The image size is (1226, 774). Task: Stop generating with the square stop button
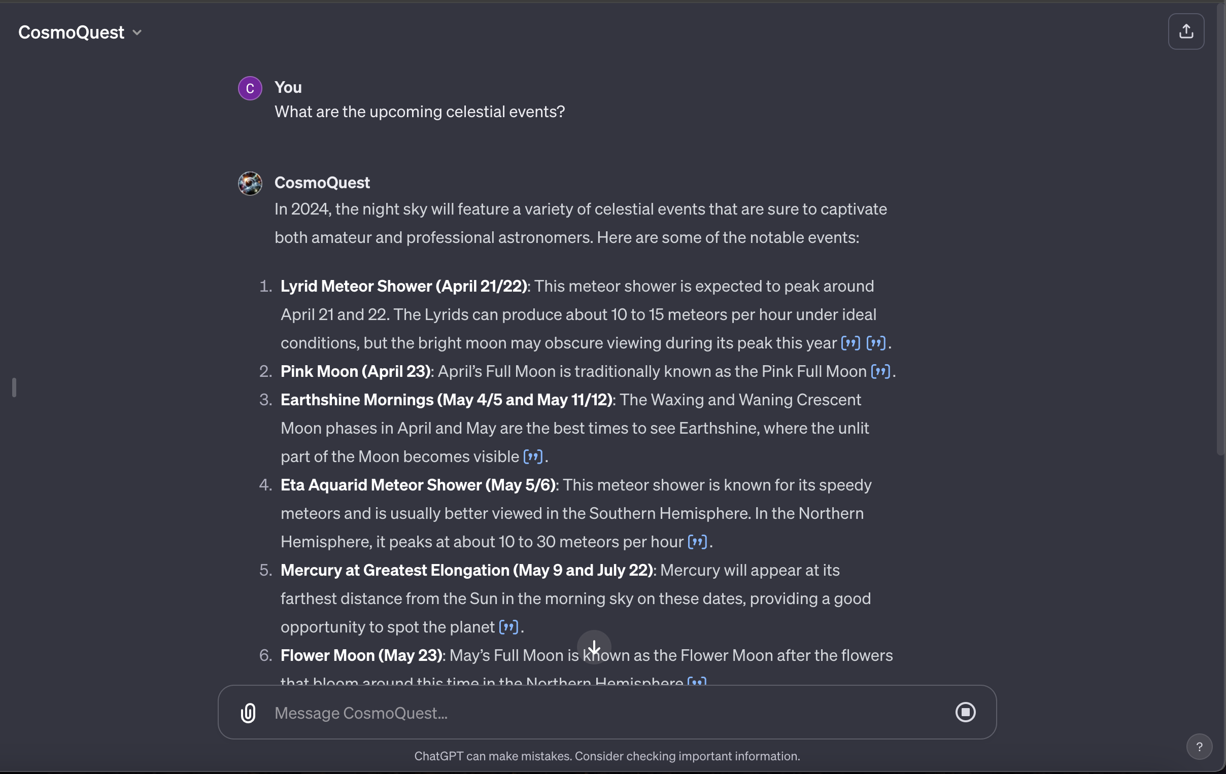(965, 712)
